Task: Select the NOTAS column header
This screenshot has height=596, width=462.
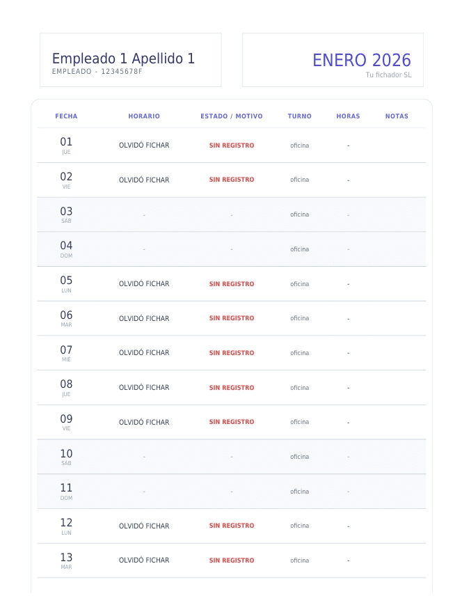Action: click(397, 116)
